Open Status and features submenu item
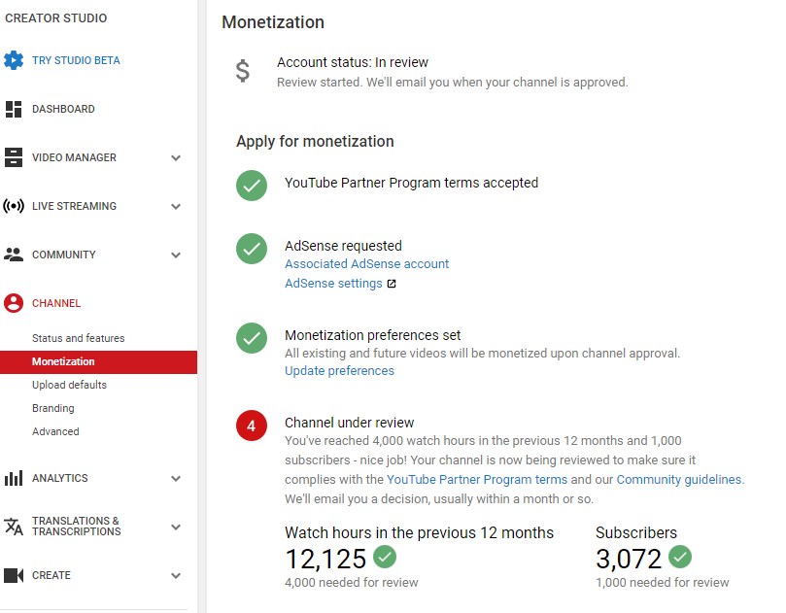Image resolution: width=786 pixels, height=613 pixels. click(x=78, y=338)
